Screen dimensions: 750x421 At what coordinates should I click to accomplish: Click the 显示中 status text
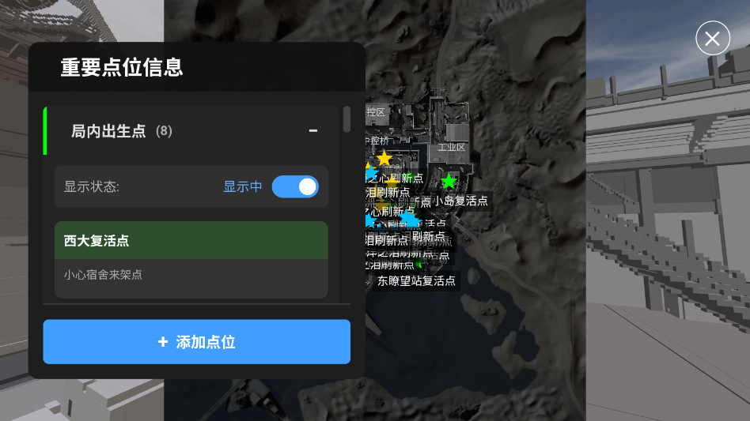(x=243, y=186)
